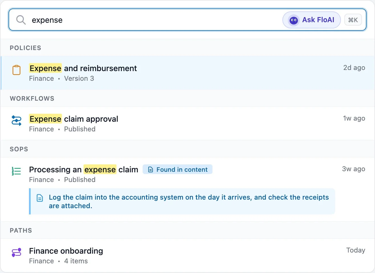Open Processing an expense claim SOP
The height and width of the screenshot is (273, 375).
tap(188, 189)
